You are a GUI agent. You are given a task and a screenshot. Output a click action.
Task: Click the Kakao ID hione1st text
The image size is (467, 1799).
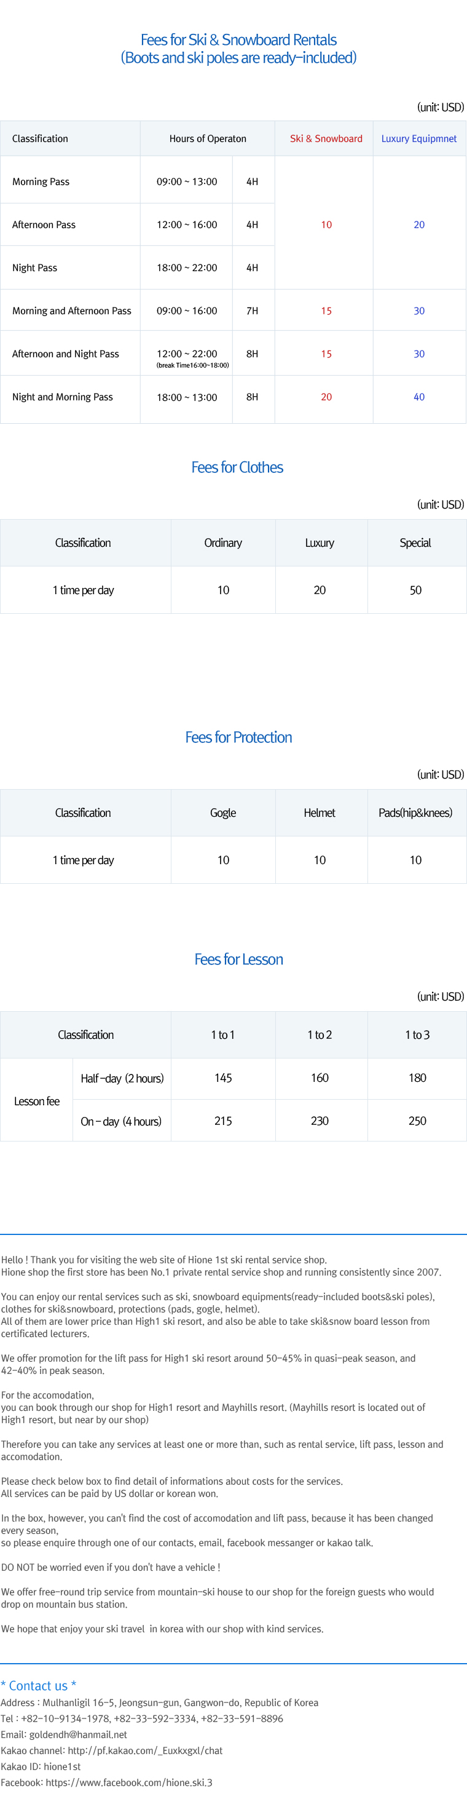pos(41,1766)
